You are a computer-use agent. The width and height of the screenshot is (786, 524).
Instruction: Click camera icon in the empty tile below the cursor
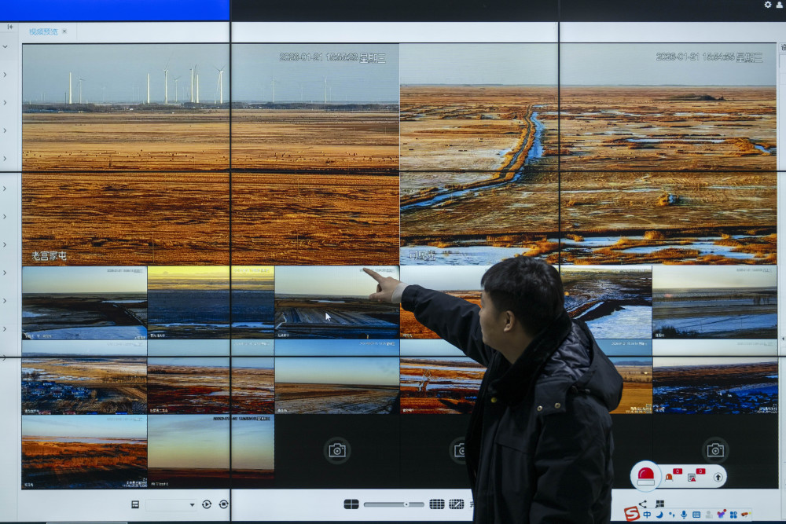pos(337,449)
